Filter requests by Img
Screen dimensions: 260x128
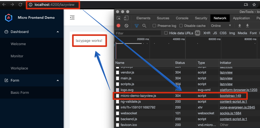point(232,33)
